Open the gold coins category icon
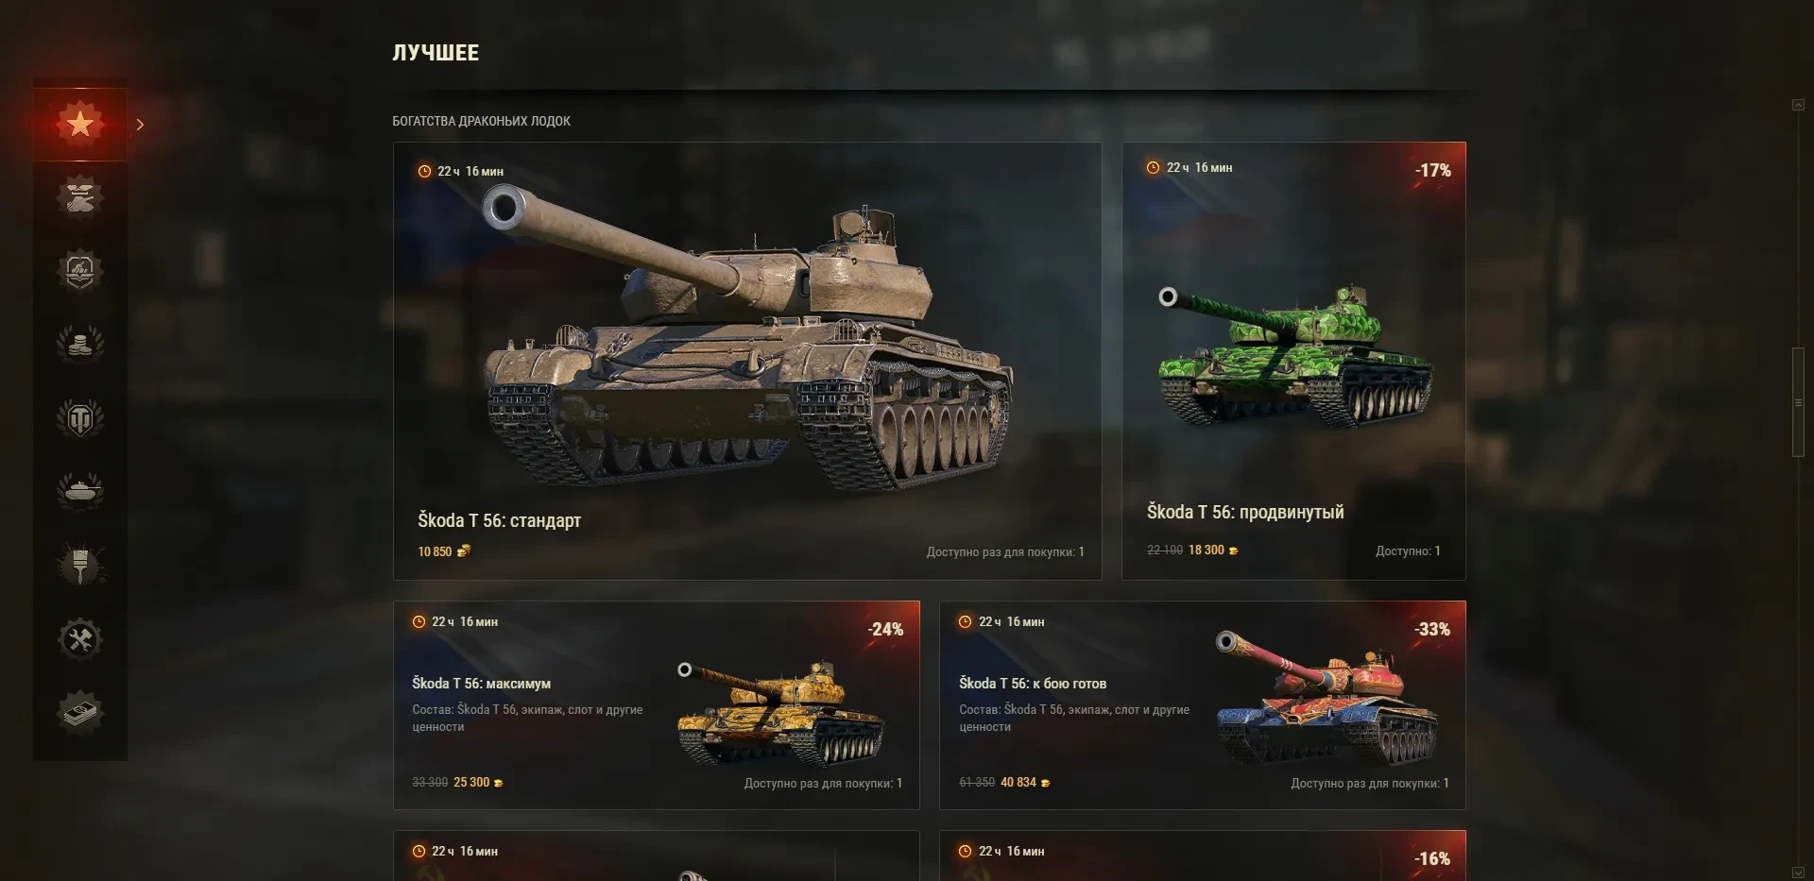Viewport: 1814px width, 881px height. [x=80, y=345]
